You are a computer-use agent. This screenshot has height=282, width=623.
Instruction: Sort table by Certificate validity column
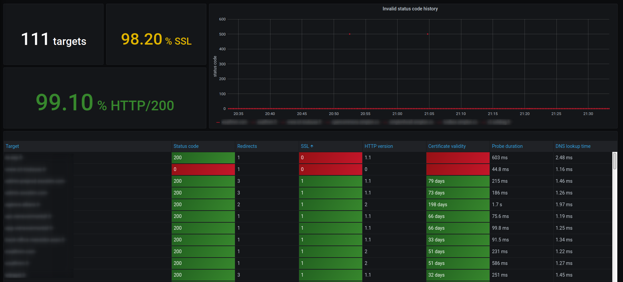[447, 146]
